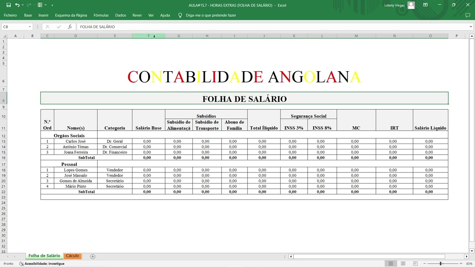Click the table form icon in quick access toolbar
The width and height of the screenshot is (475, 267).
tap(40, 5)
